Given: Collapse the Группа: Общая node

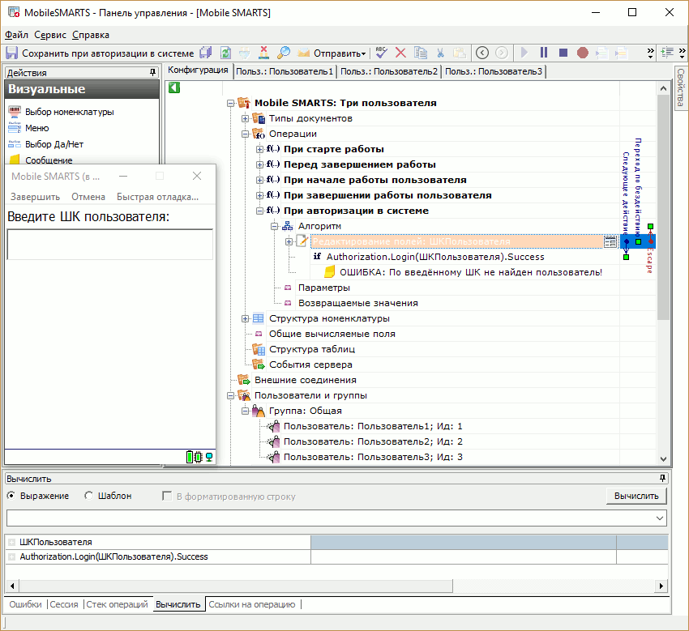Looking at the screenshot, I should click(245, 411).
